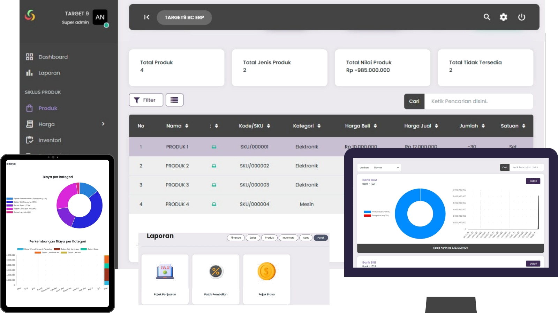
Task: Expand the Harga submenu chevron
Action: 103,124
